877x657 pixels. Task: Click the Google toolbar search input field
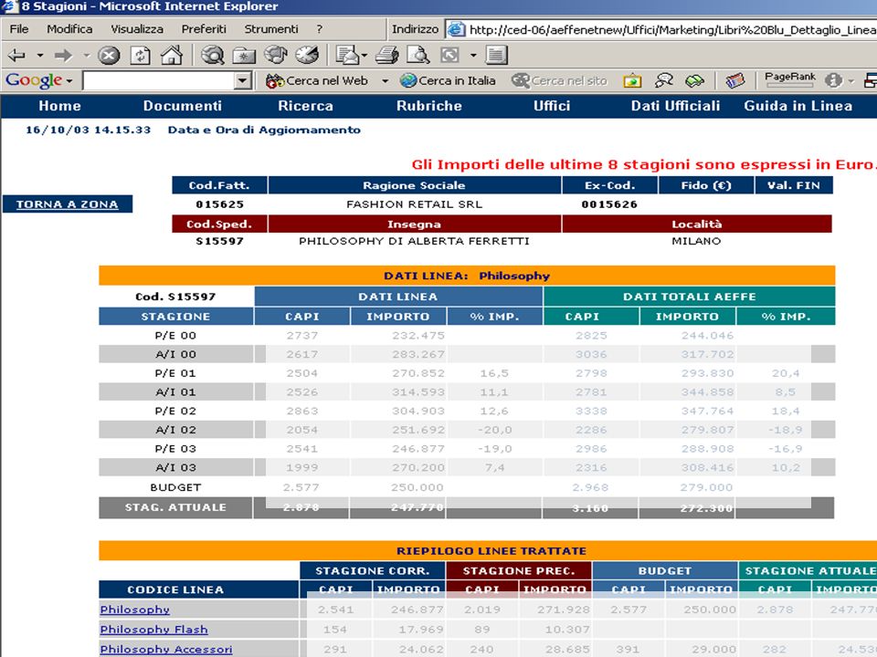click(158, 81)
